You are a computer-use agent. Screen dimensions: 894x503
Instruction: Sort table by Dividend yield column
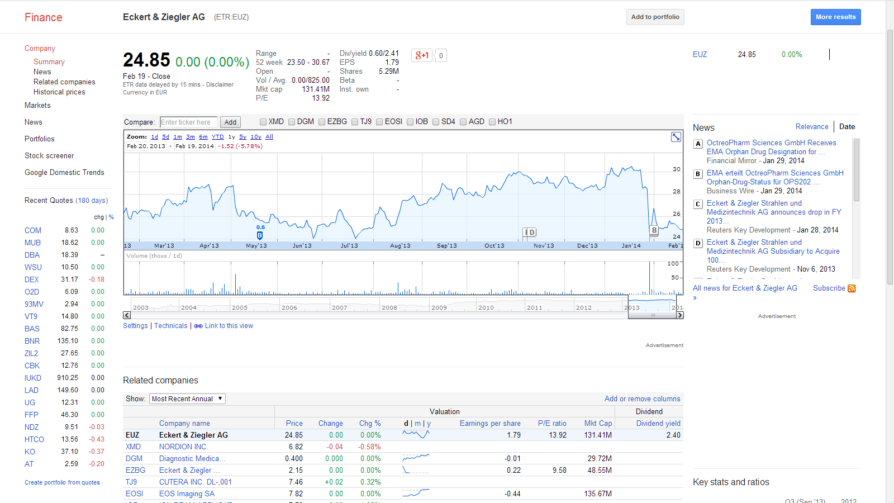pos(658,424)
